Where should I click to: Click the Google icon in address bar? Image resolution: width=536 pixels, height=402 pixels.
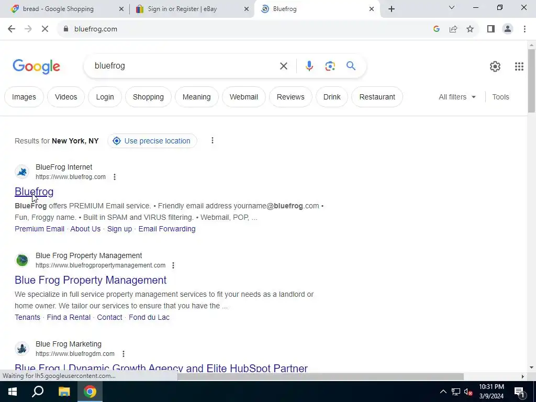436,29
